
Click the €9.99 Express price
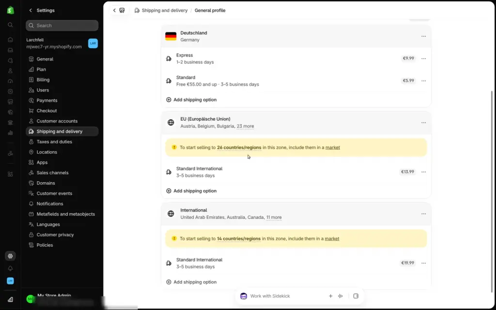point(408,59)
